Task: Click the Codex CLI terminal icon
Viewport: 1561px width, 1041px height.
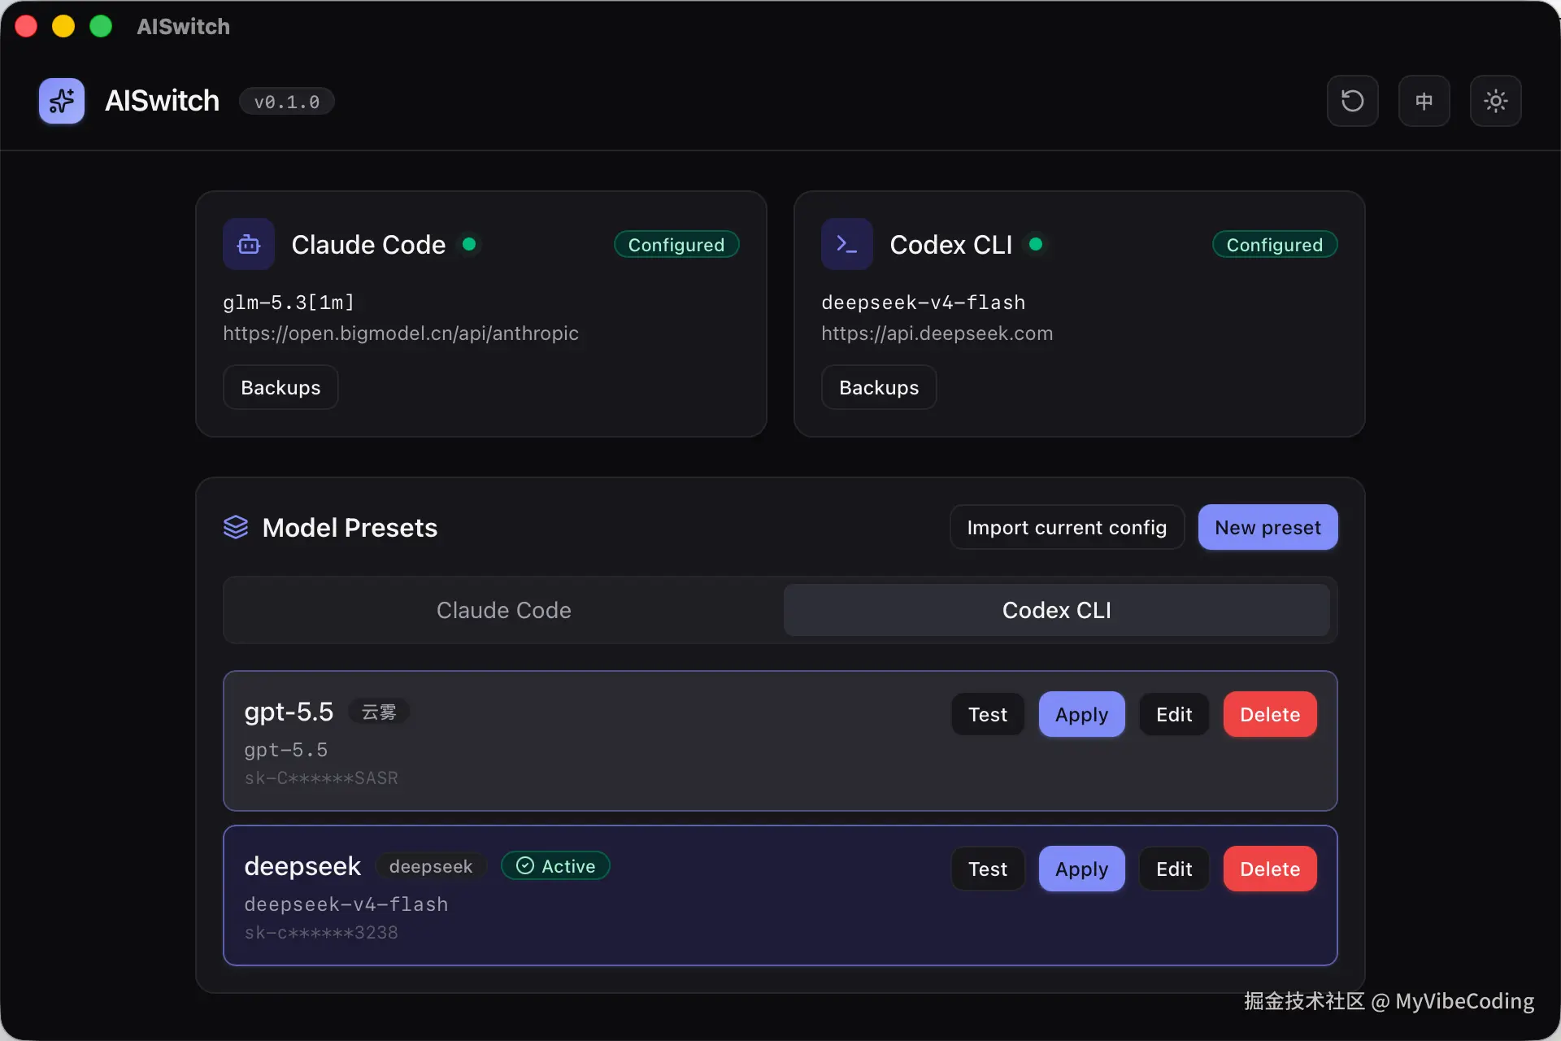Action: coord(847,244)
